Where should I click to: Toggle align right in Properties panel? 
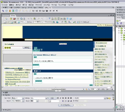(x=68, y=98)
